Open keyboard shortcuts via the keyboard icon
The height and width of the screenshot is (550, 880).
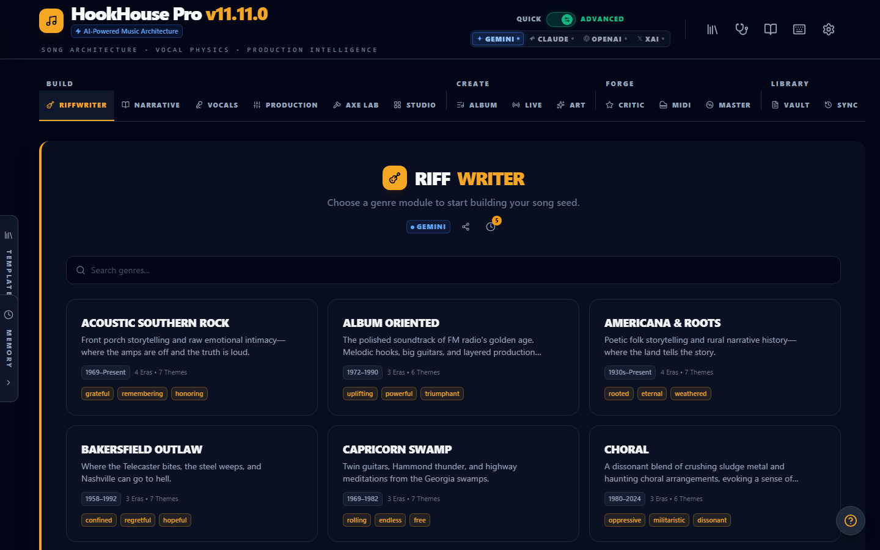click(x=799, y=29)
